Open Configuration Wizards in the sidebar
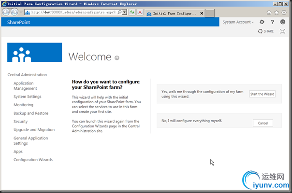Screen dimensions: 292x193 point(33,160)
